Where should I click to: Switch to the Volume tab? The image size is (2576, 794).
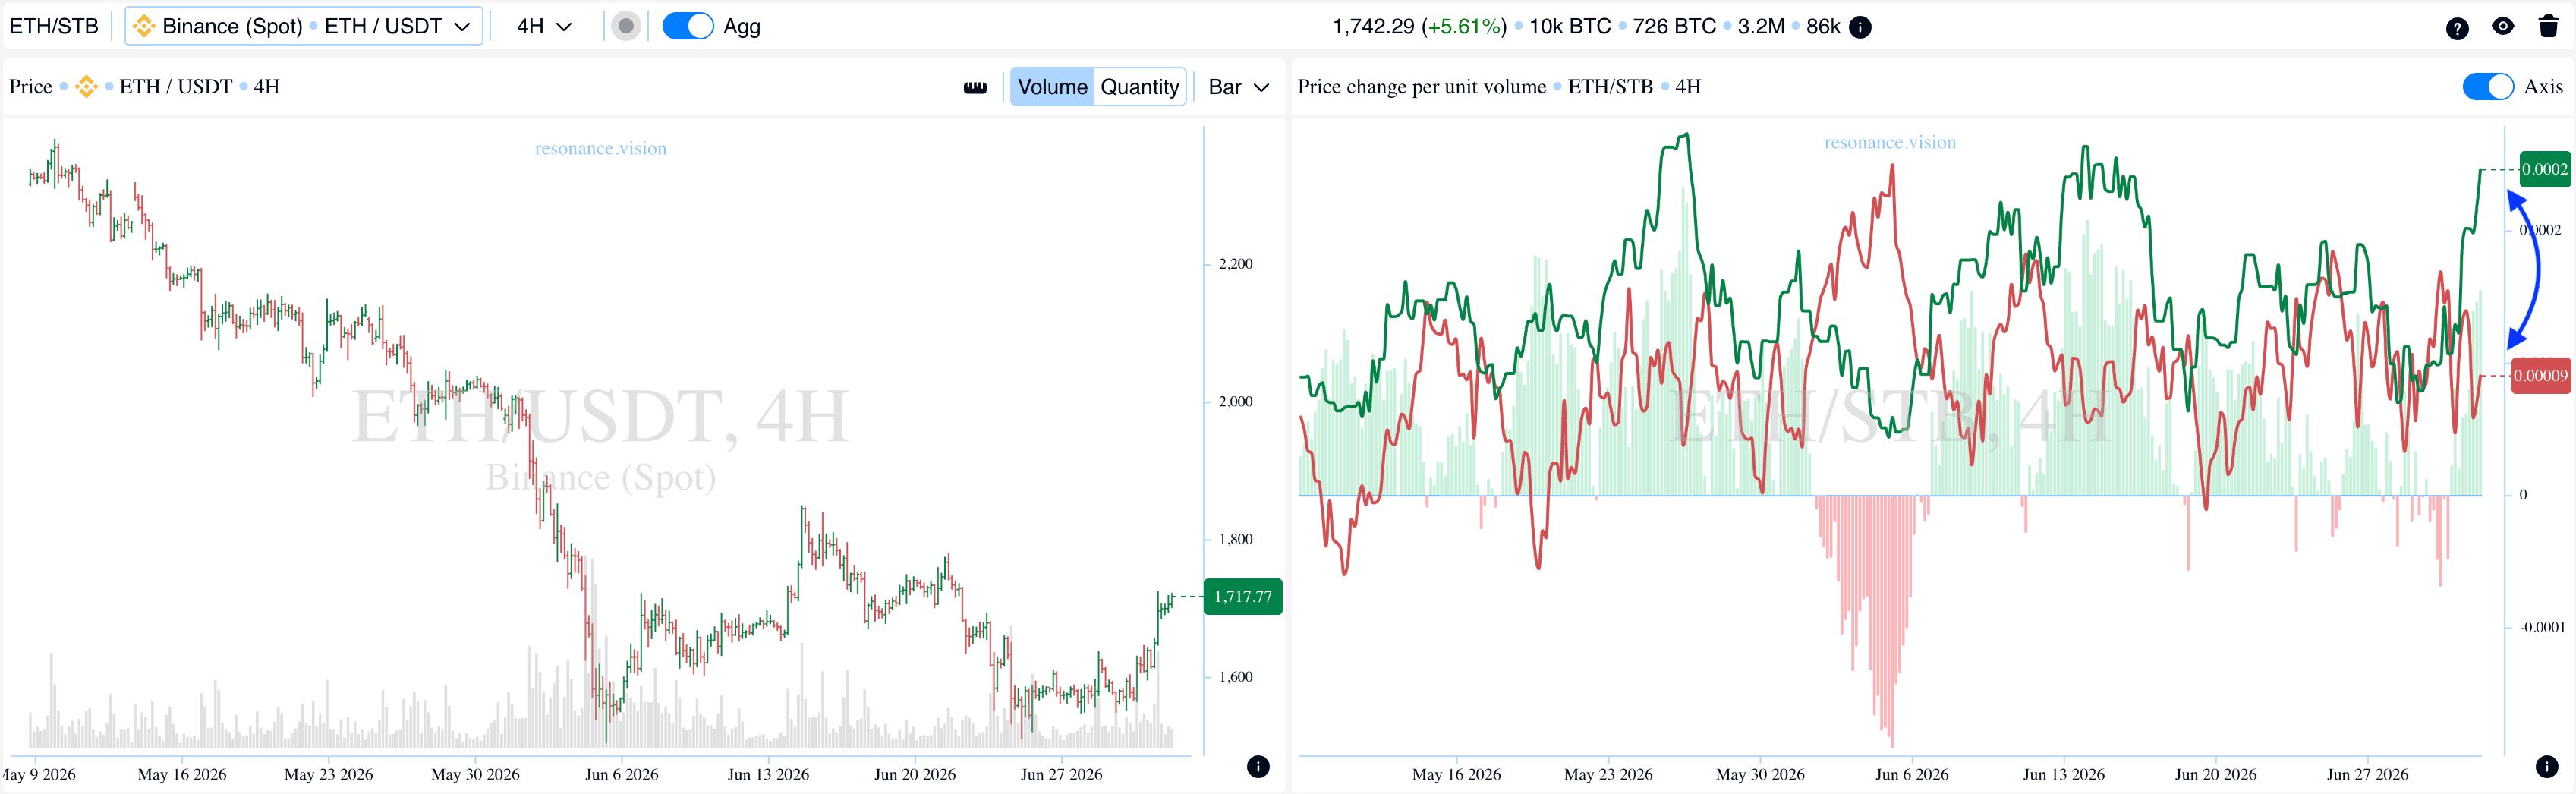pyautogui.click(x=1052, y=87)
